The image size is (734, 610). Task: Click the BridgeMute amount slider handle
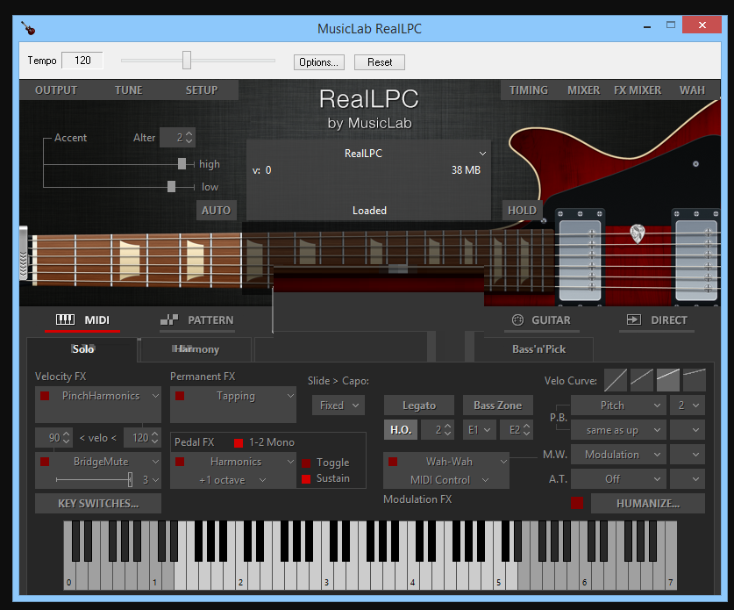point(130,479)
